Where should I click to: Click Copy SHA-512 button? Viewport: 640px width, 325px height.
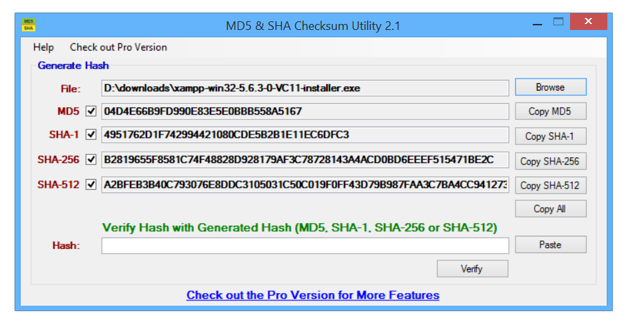(x=550, y=185)
